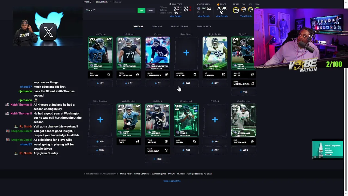Switch to the Specialists tab
The height and width of the screenshot is (196, 348).
[204, 26]
